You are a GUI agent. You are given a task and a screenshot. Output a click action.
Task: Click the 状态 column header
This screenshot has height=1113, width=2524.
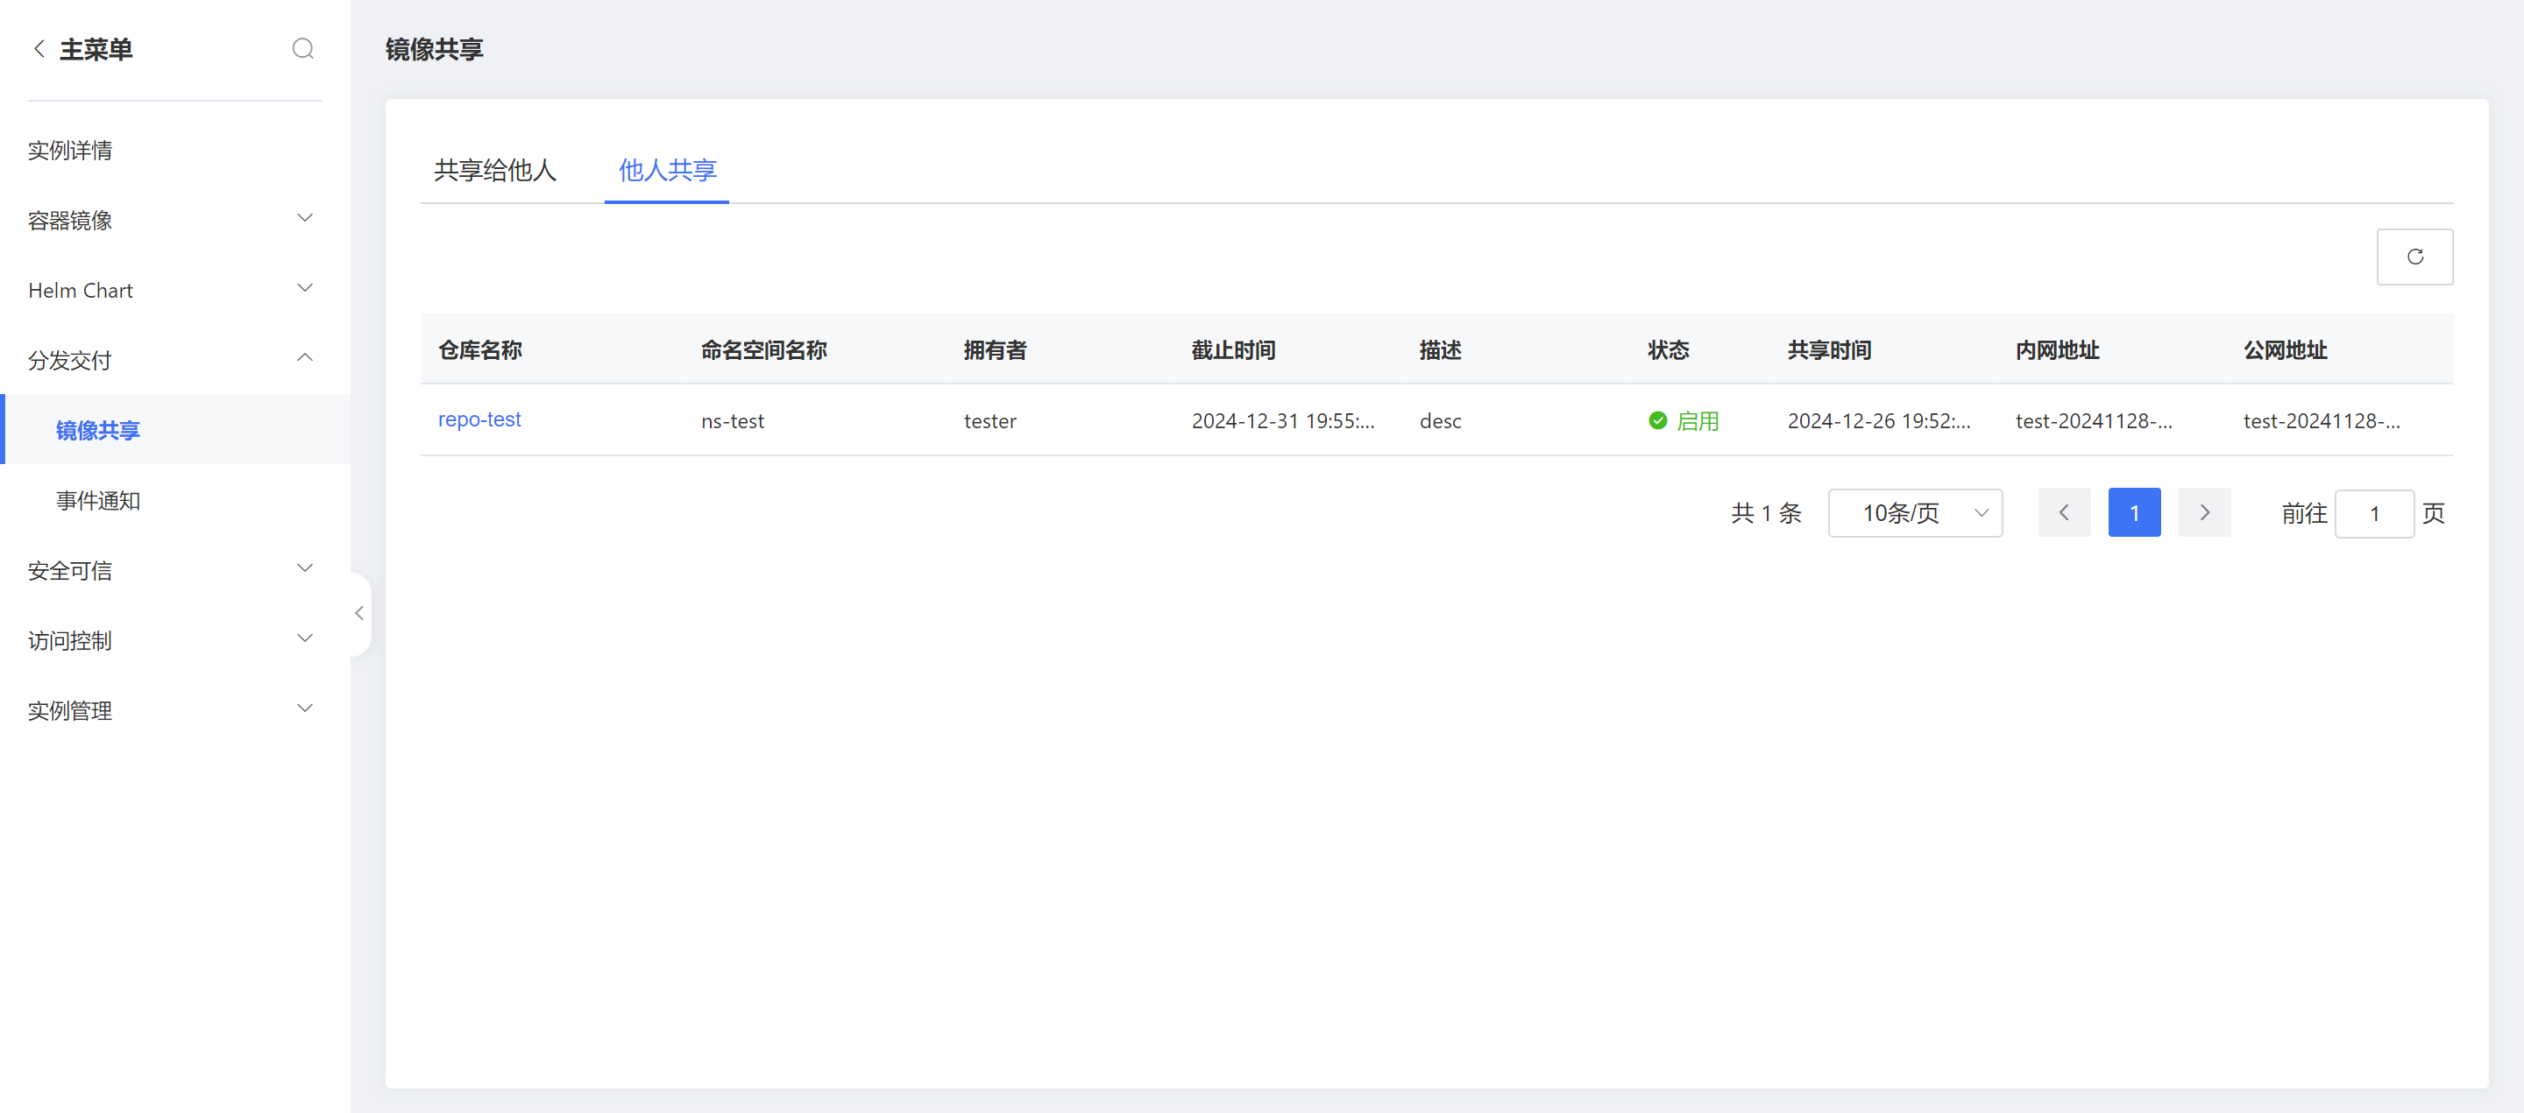tap(1669, 349)
